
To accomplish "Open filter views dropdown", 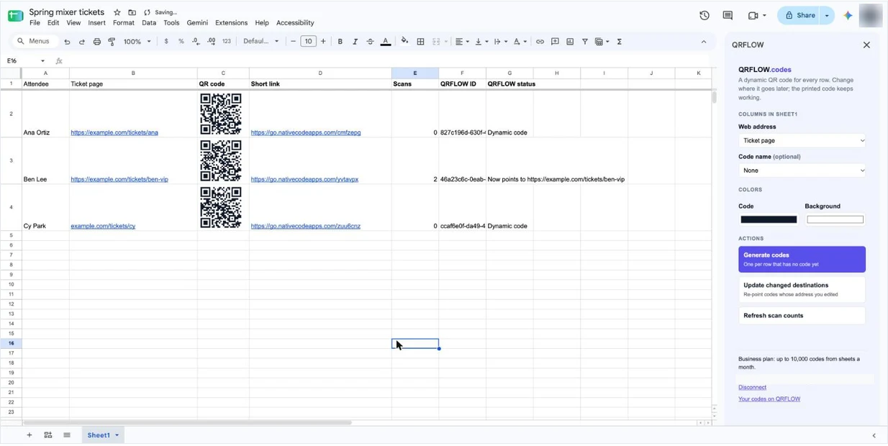I will pyautogui.click(x=602, y=42).
